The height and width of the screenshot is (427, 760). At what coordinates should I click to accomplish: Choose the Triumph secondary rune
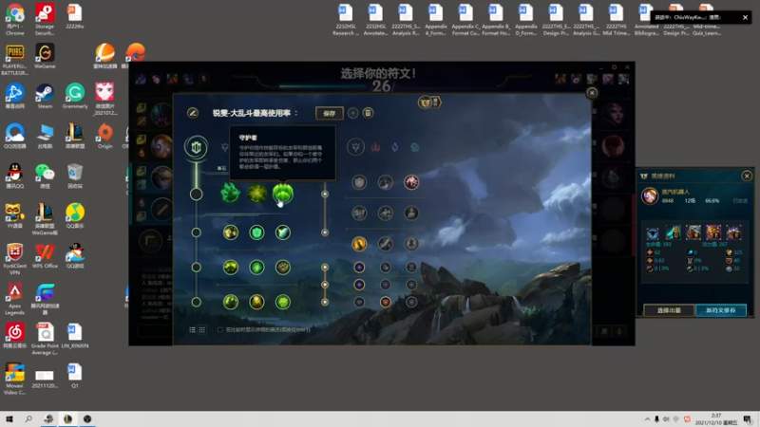click(x=386, y=182)
